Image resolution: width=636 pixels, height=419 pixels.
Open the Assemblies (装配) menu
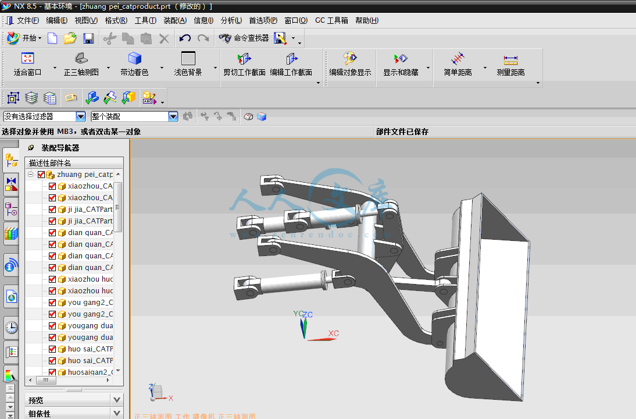174,20
